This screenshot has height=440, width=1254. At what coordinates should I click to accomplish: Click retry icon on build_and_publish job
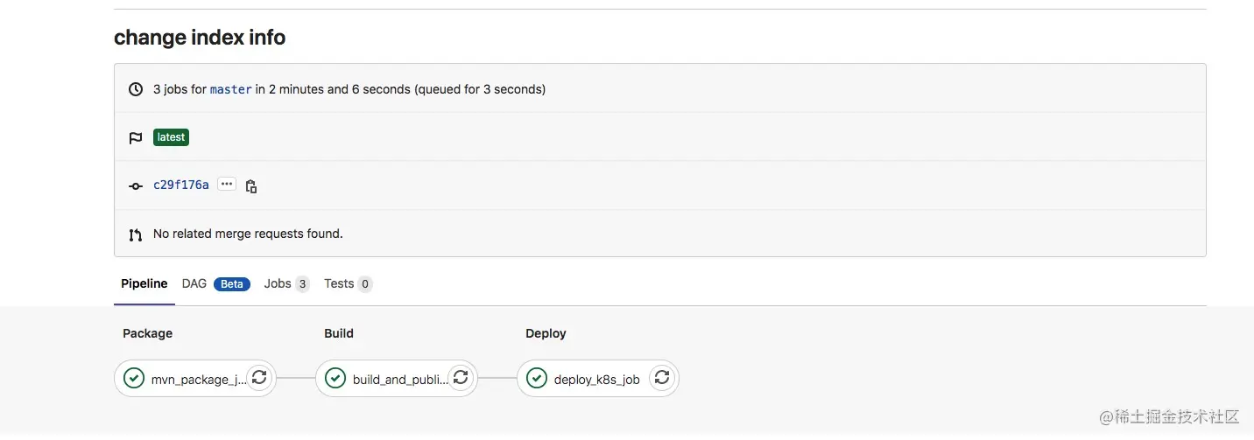point(461,378)
